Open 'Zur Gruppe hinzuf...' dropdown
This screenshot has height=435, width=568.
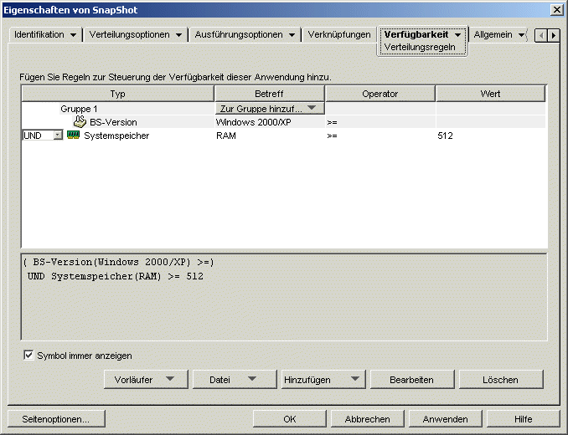[269, 109]
